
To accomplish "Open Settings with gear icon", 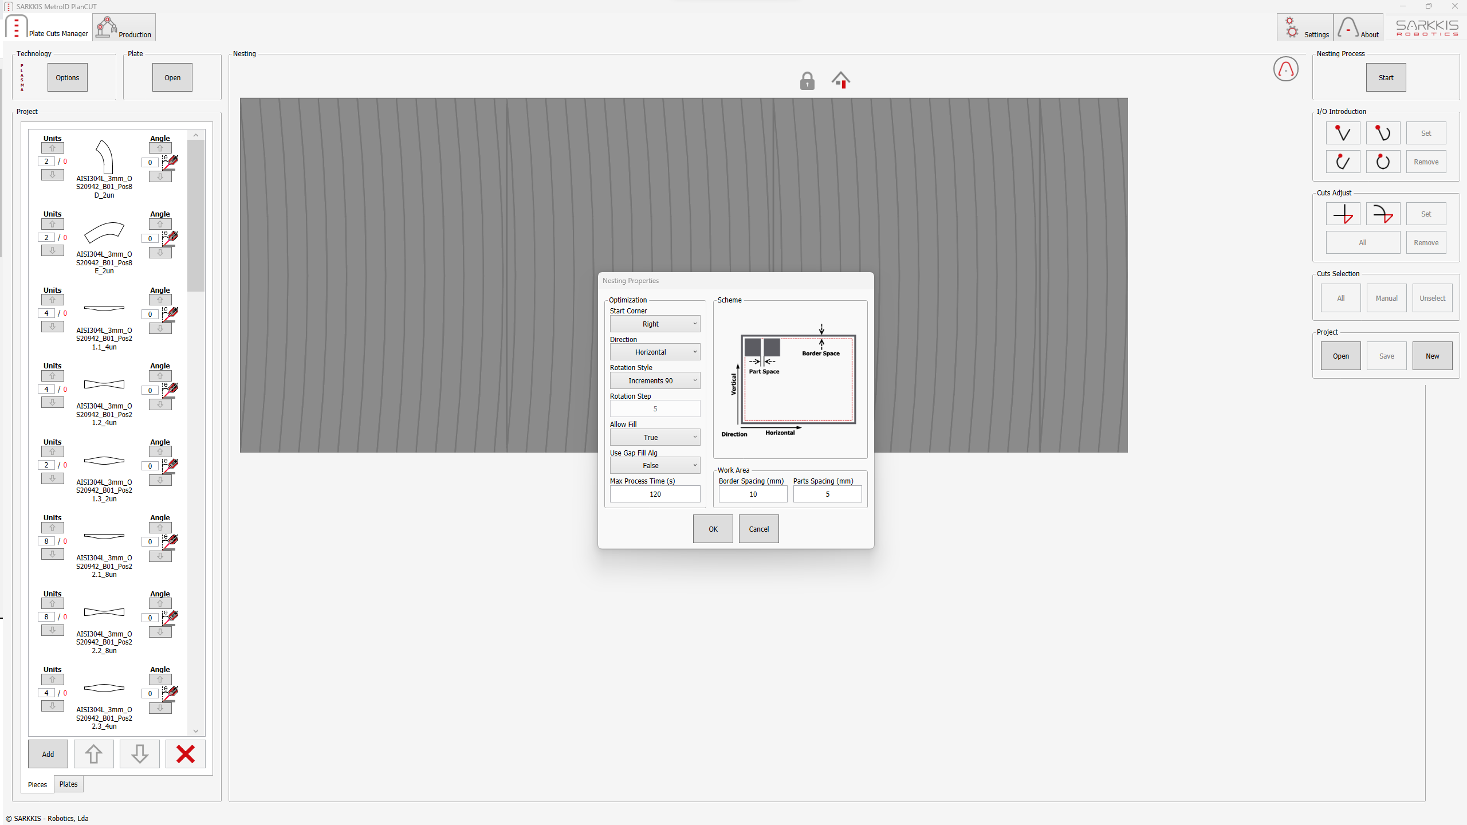I will [1305, 27].
